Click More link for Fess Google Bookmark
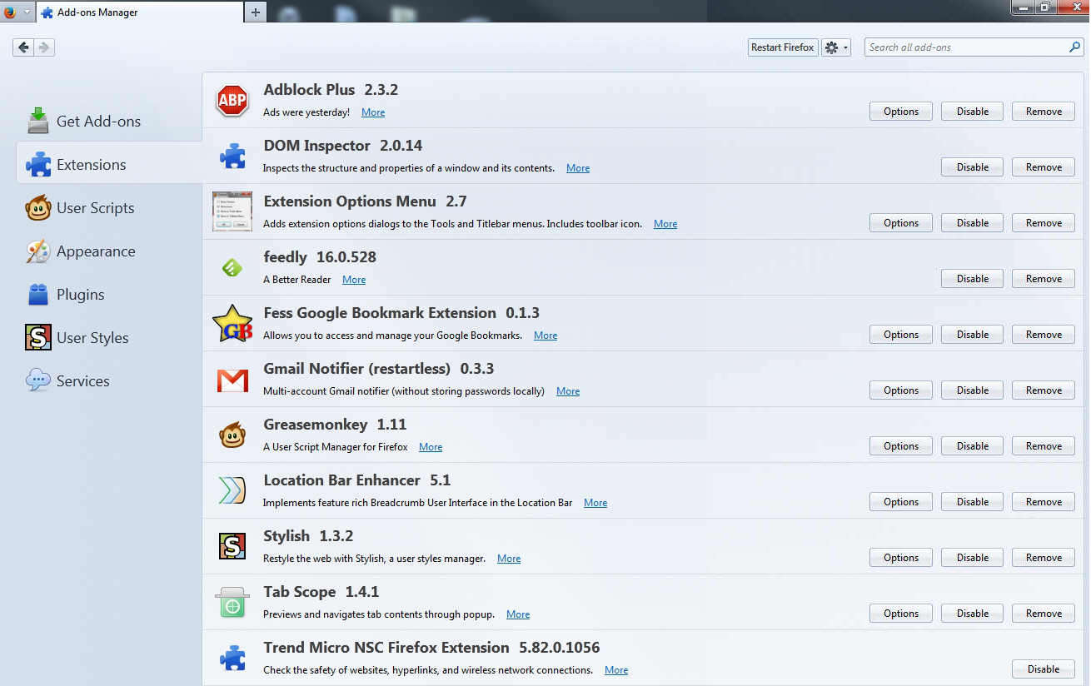Screen dimensions: 1091x686 (x=545, y=336)
